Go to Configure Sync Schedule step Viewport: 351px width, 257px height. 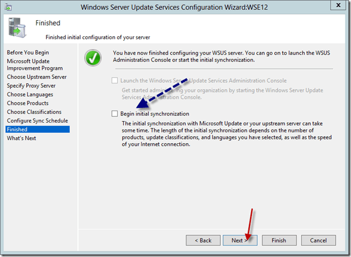[38, 120]
